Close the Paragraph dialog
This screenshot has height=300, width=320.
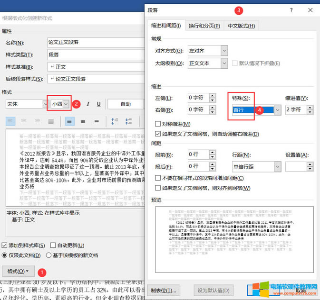[310, 10]
